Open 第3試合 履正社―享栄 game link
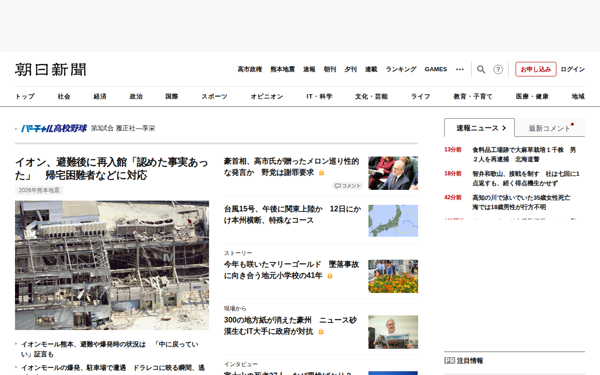Viewport: 600px width, 375px height. tap(123, 128)
